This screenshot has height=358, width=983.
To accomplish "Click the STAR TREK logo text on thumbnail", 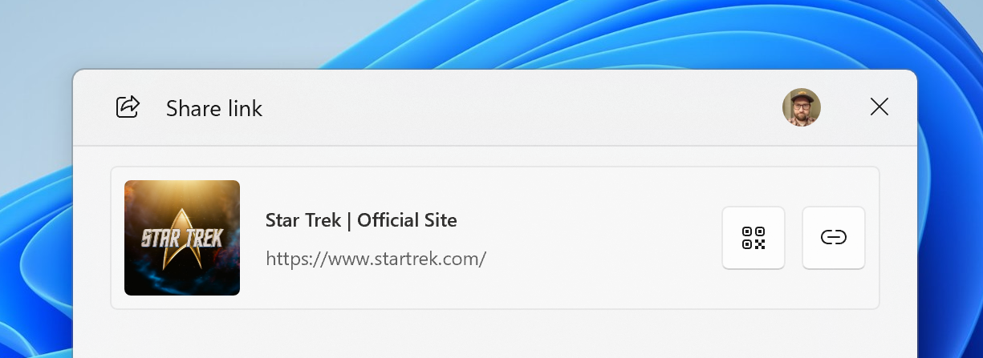I will pyautogui.click(x=182, y=237).
